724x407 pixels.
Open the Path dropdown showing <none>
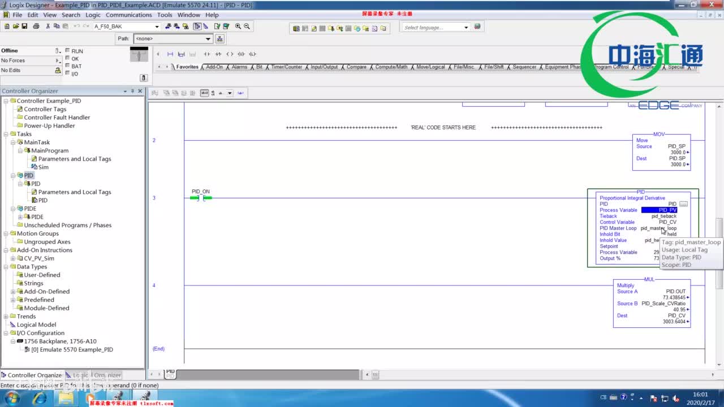pos(208,39)
